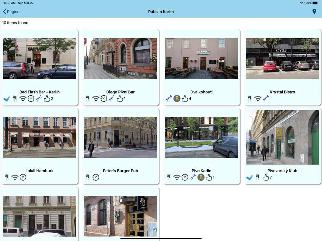
Task: Click the Krystal Bistro wifi icon
Action: (258, 99)
